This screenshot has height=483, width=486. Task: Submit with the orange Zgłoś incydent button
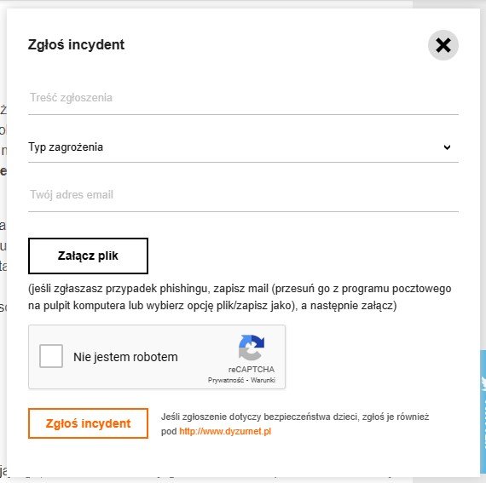88,423
